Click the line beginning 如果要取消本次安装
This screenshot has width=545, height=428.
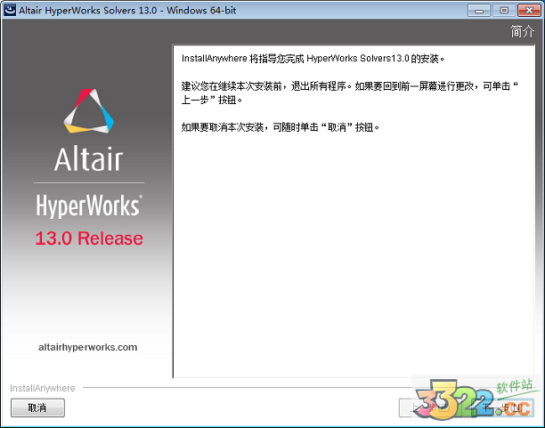click(x=281, y=127)
